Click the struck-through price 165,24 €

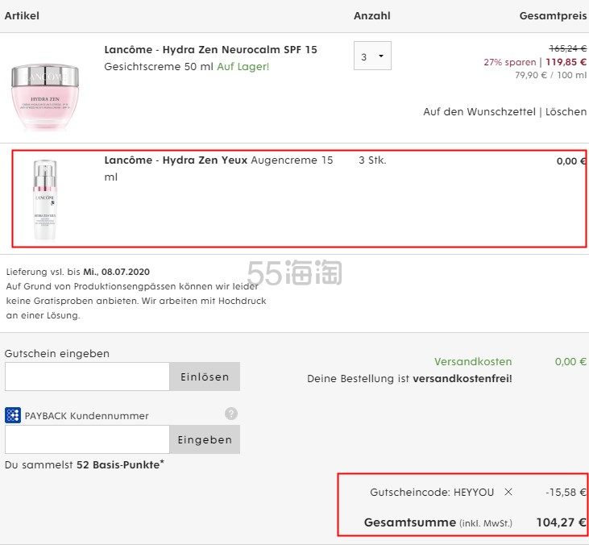pos(567,48)
